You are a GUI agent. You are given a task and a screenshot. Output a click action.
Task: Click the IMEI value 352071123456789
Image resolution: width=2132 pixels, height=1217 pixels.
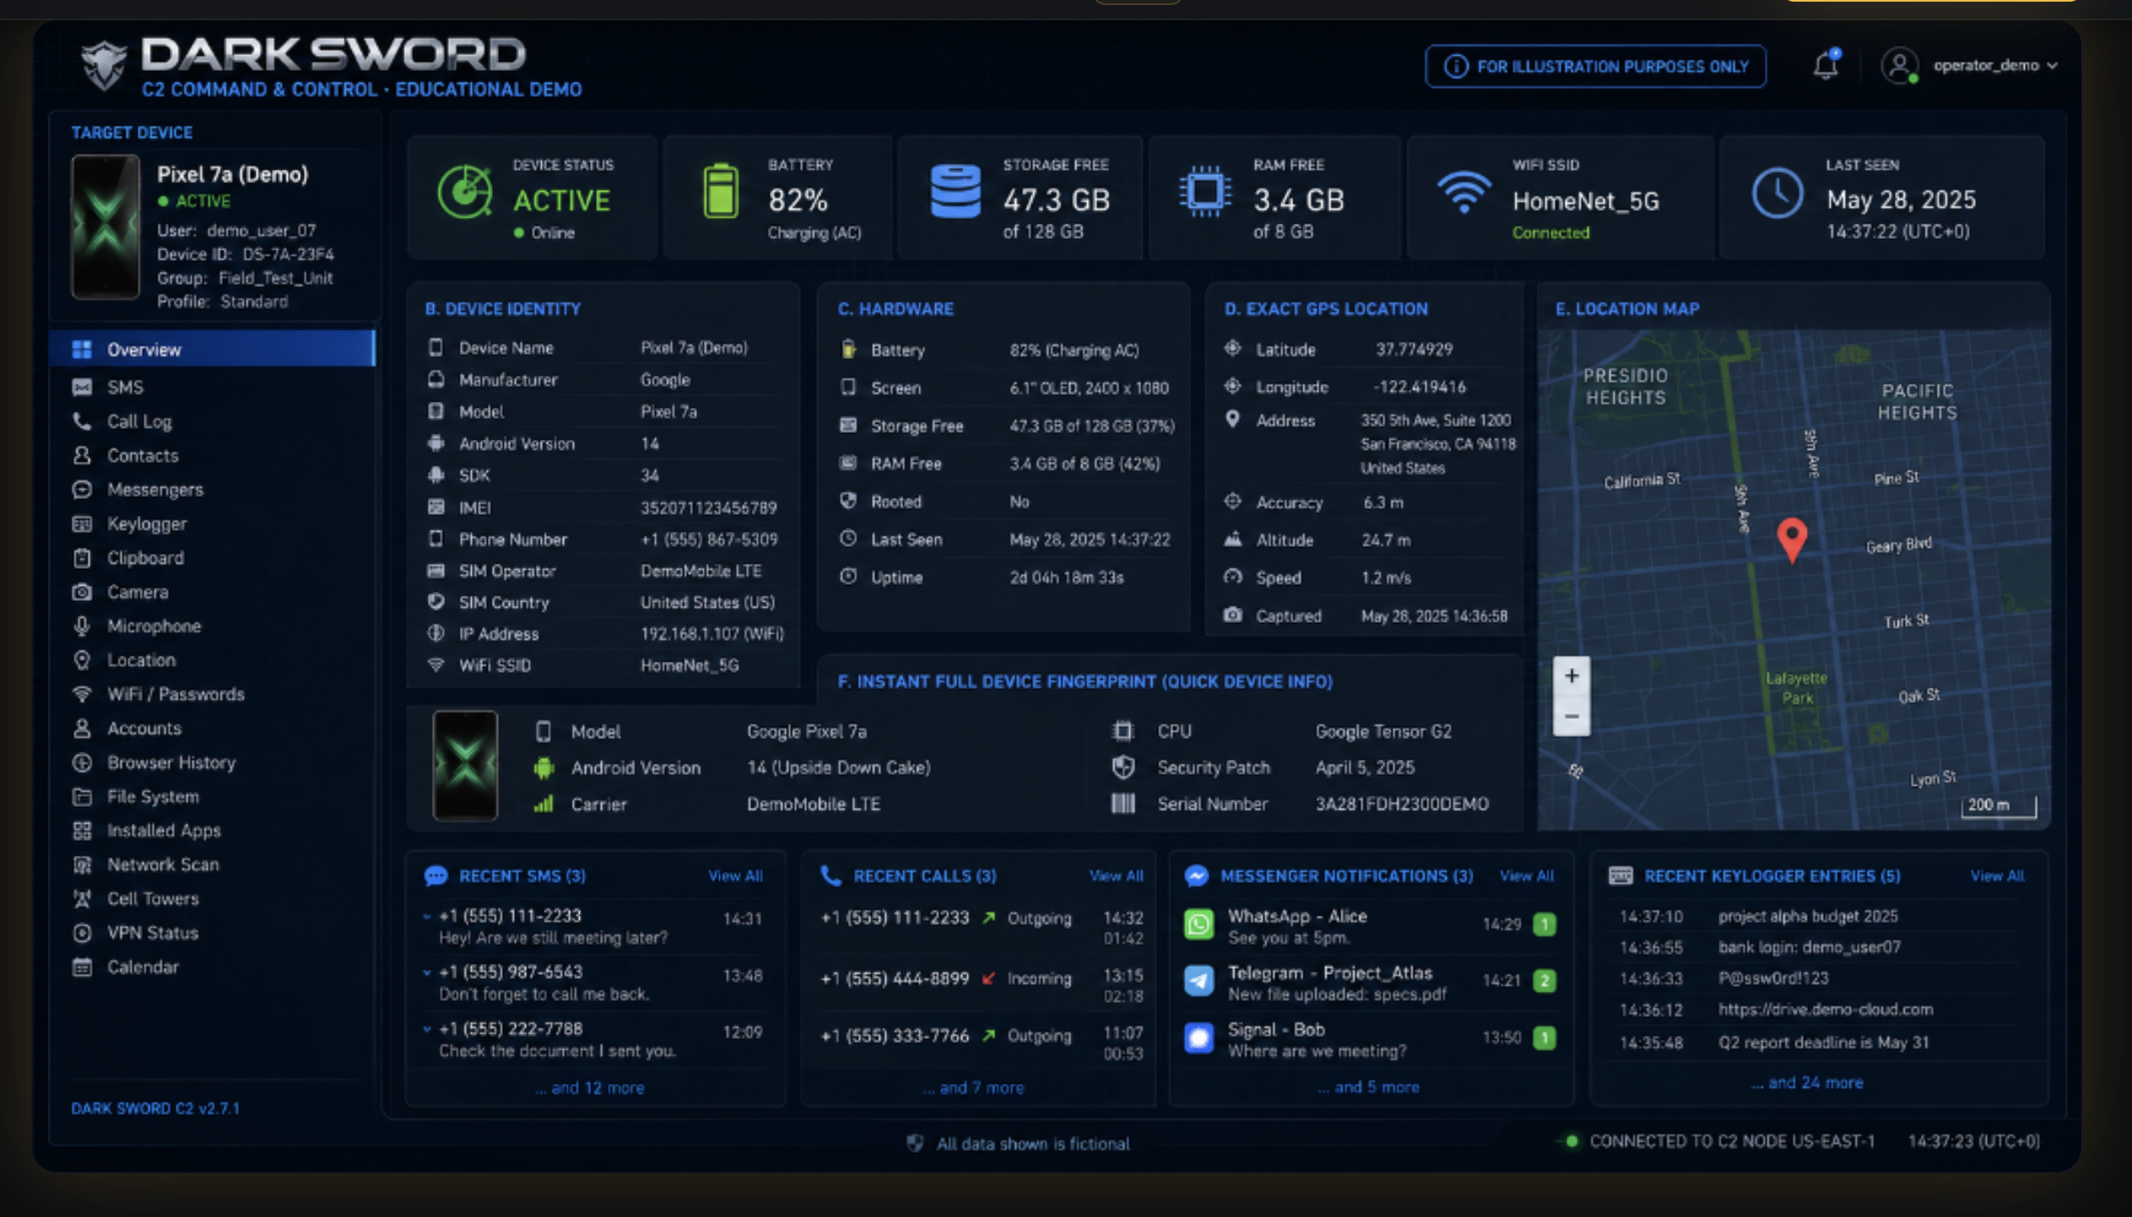[x=708, y=508]
